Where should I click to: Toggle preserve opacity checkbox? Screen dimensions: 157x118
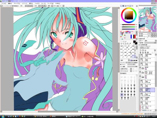pos(139,45)
